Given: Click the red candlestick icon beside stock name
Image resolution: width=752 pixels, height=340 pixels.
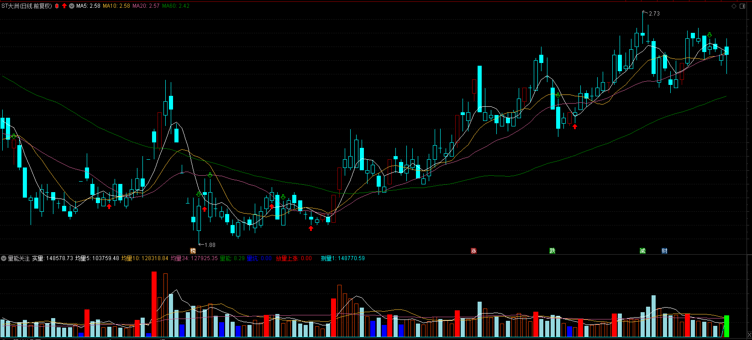Looking at the screenshot, I should coord(57,6).
